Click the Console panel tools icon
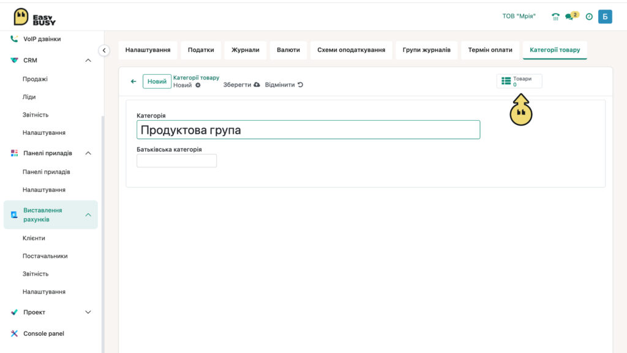The width and height of the screenshot is (627, 353). click(15, 333)
